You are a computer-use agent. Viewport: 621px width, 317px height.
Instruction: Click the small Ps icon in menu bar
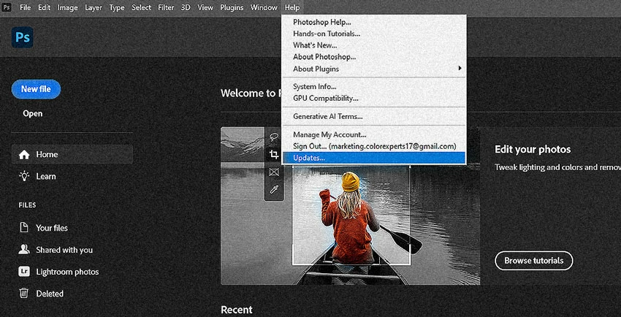(7, 7)
